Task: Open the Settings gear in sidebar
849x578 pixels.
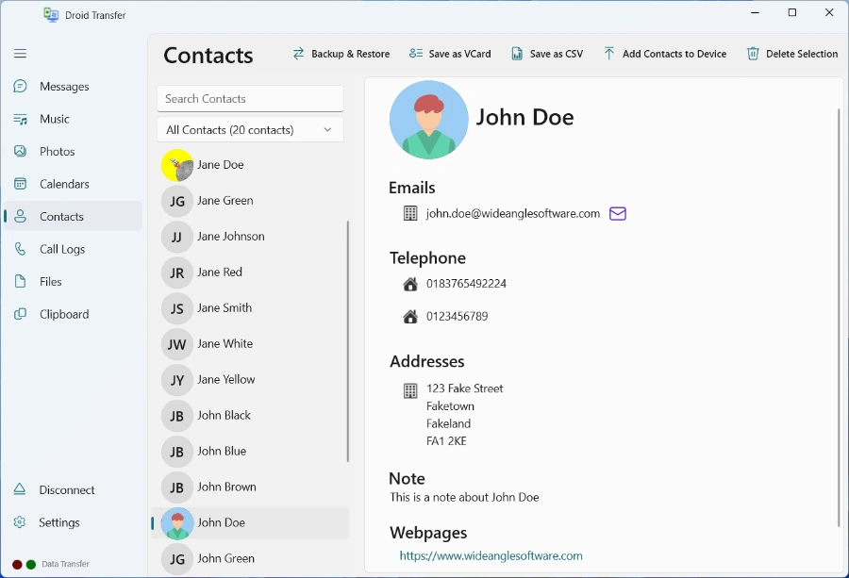Action: coord(20,522)
